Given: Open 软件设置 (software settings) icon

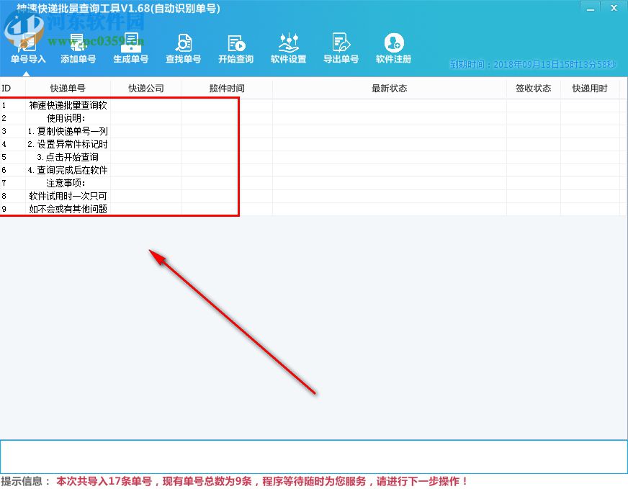Looking at the screenshot, I should click(288, 47).
